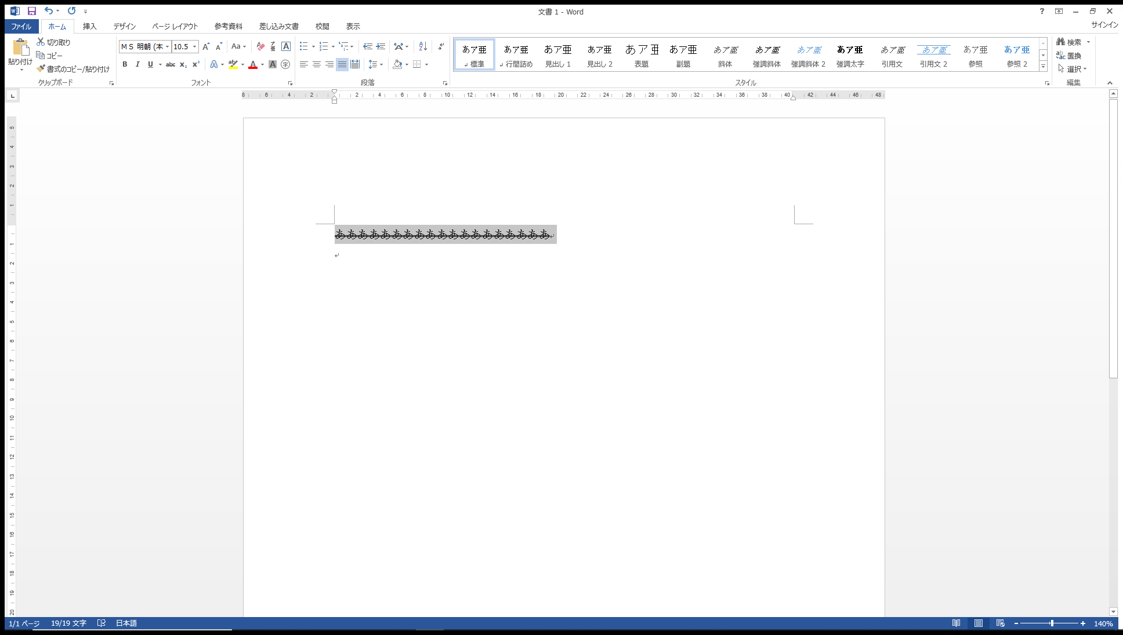Click the Copy (コピー) icon

(x=41, y=55)
